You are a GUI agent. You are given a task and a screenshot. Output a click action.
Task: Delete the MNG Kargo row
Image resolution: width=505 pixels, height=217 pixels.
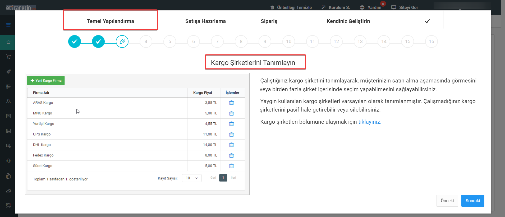point(231,113)
